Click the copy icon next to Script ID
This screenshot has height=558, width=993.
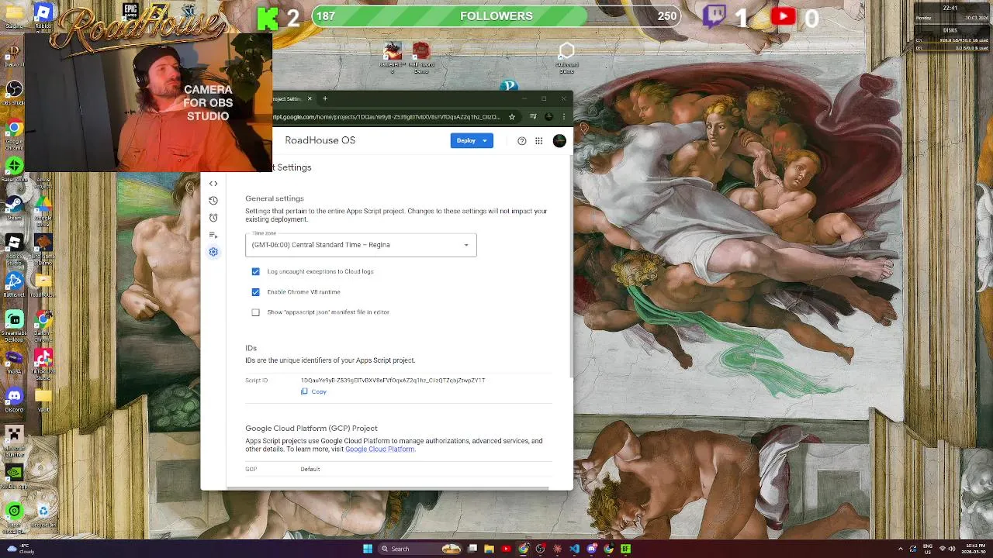304,392
